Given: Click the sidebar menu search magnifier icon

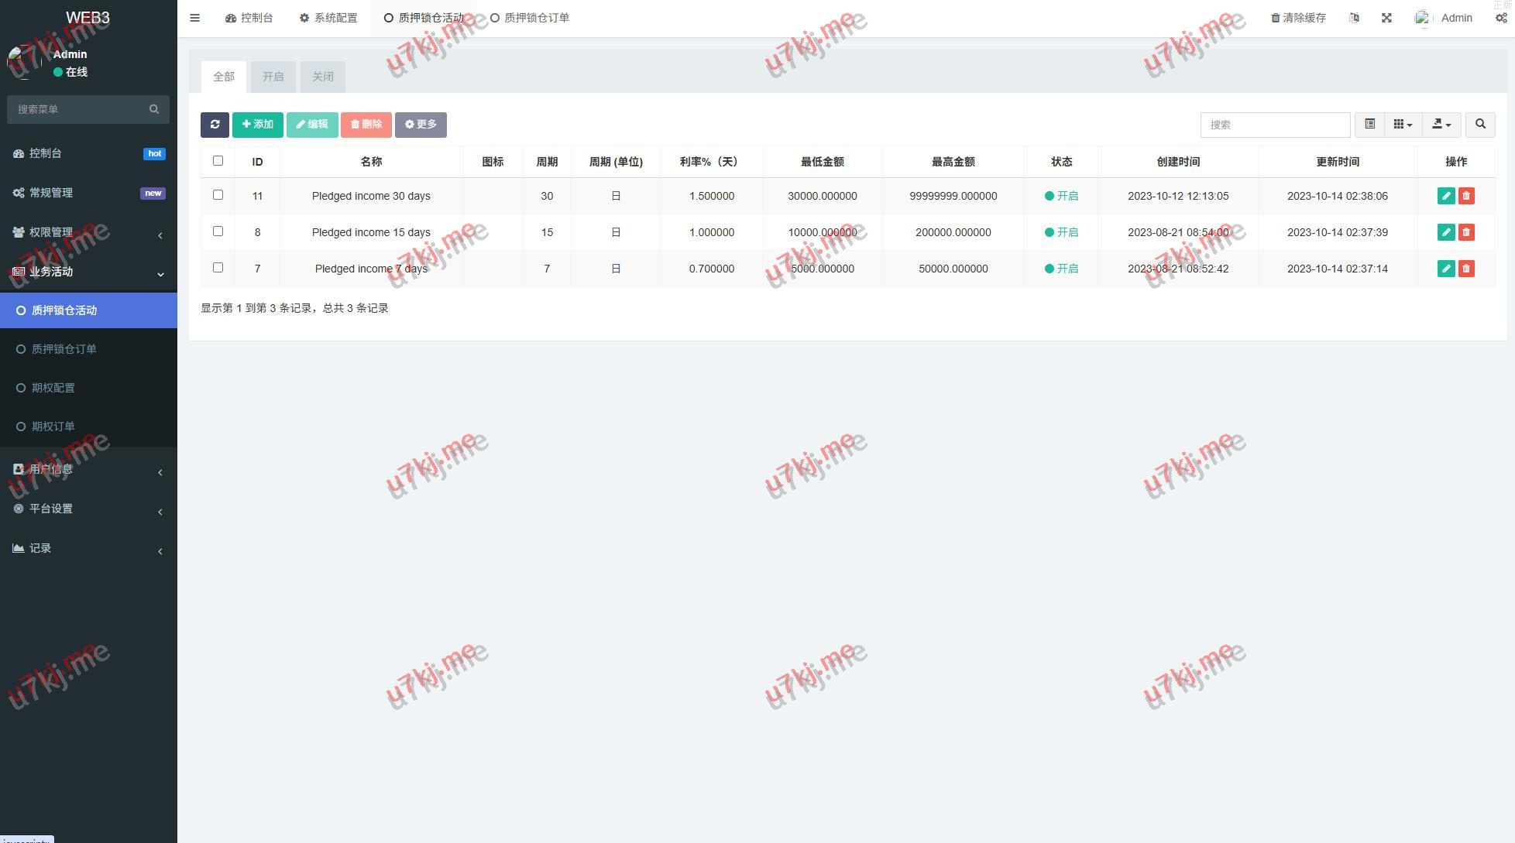Looking at the screenshot, I should click(x=154, y=109).
